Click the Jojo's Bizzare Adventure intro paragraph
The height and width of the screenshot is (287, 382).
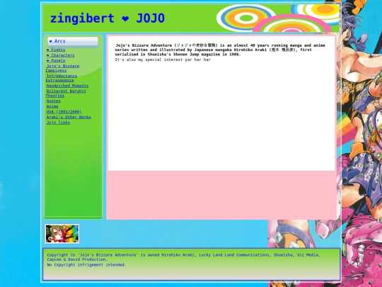(220, 50)
